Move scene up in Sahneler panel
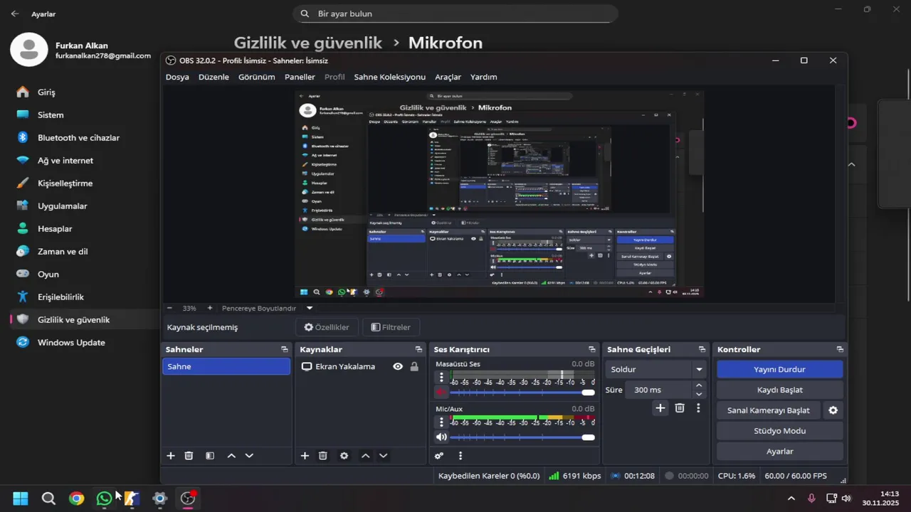This screenshot has width=911, height=512. point(231,456)
